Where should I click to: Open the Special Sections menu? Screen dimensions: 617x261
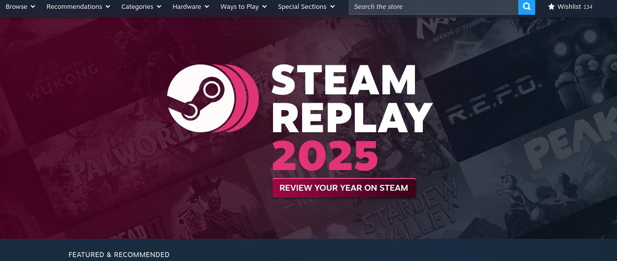(x=306, y=7)
